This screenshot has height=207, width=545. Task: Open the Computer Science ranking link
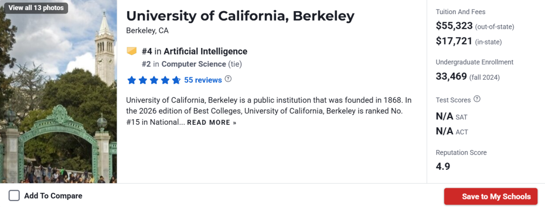click(x=193, y=64)
